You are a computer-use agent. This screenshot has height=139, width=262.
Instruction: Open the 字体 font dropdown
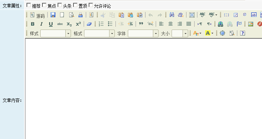[x=143, y=33]
